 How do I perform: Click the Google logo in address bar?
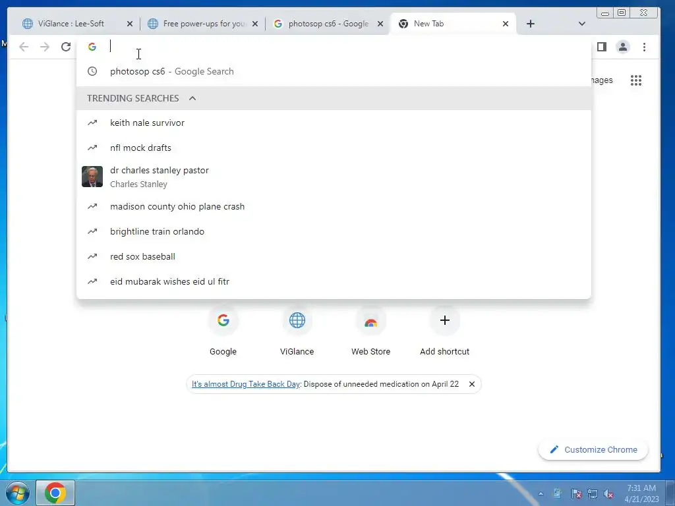pyautogui.click(x=92, y=47)
